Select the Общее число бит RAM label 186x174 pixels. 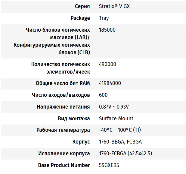[63, 83]
